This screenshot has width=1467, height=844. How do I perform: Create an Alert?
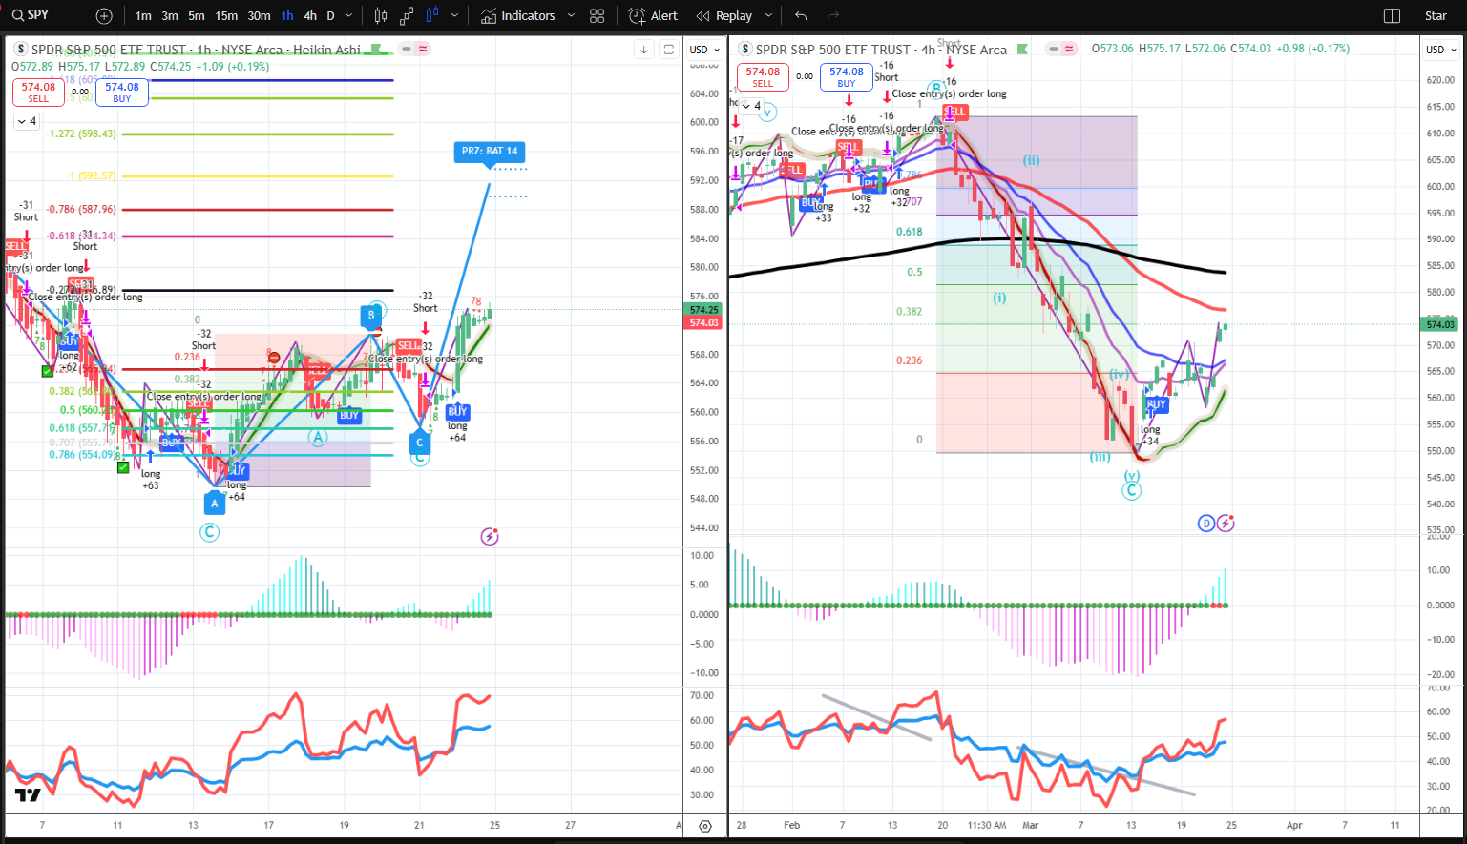click(654, 16)
